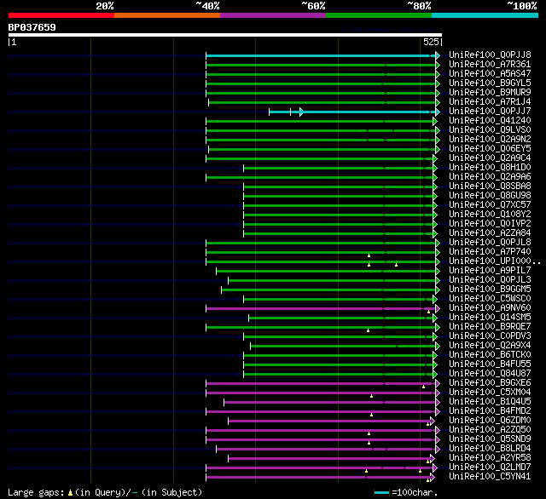Click the cyan 100char scale bar
Screen dimensions: 546x499
(x=381, y=492)
